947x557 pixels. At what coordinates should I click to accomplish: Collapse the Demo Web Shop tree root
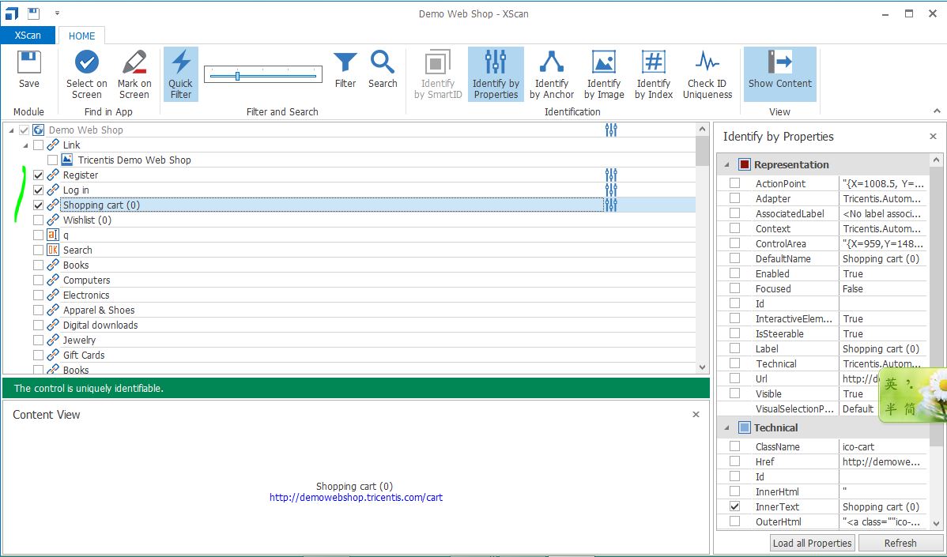(x=12, y=130)
